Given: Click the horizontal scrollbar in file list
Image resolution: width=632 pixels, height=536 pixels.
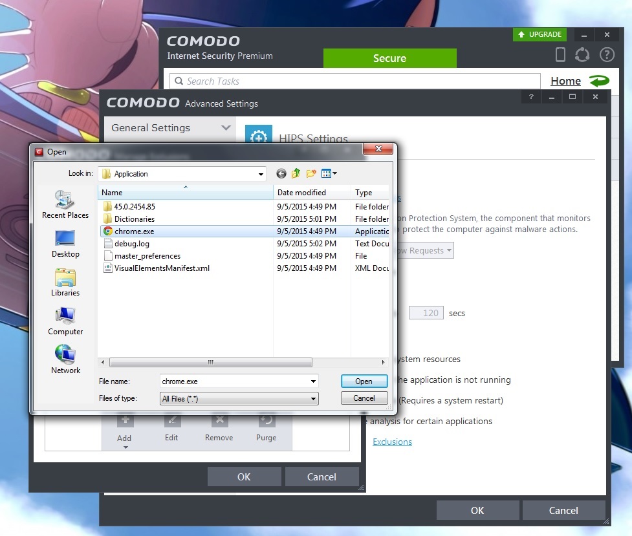Looking at the screenshot, I should (x=211, y=362).
